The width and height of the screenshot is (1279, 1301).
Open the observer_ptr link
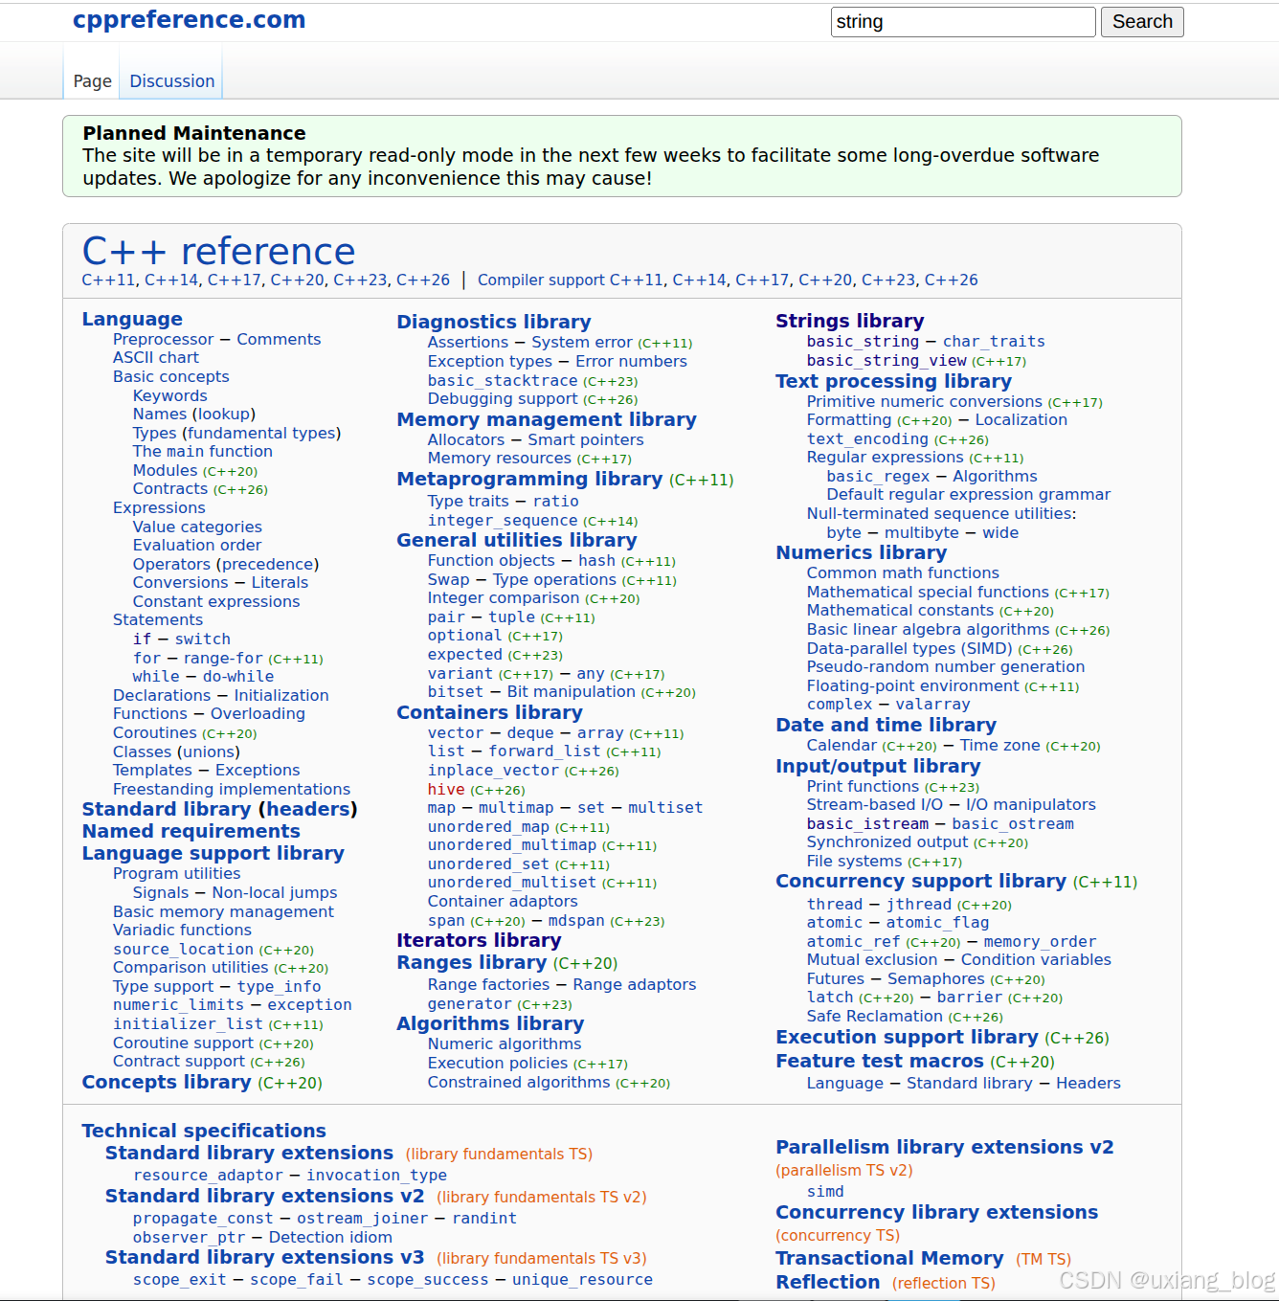189,1237
